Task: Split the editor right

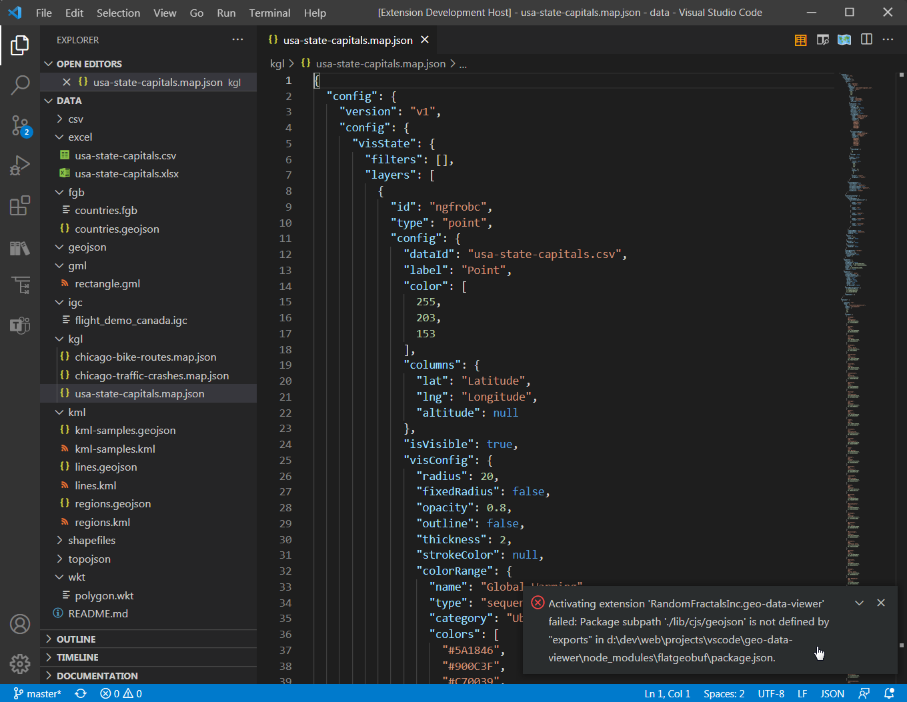Action: [866, 40]
